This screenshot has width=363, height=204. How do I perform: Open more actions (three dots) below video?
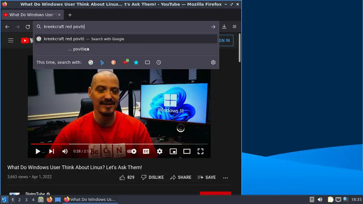pyautogui.click(x=225, y=178)
